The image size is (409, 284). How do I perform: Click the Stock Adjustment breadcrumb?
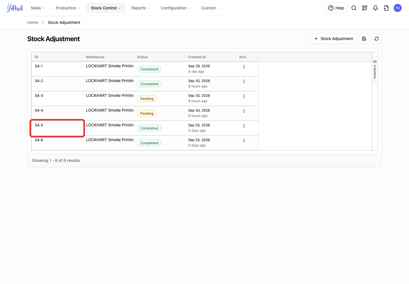64,22
